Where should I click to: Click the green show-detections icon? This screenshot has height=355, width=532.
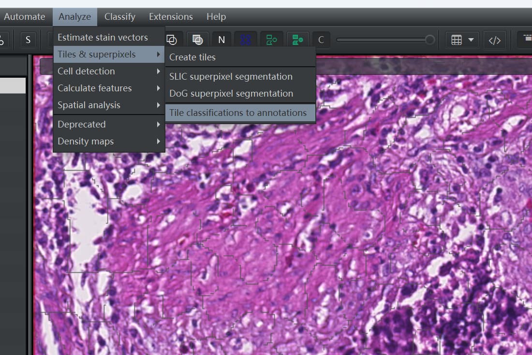tap(271, 40)
